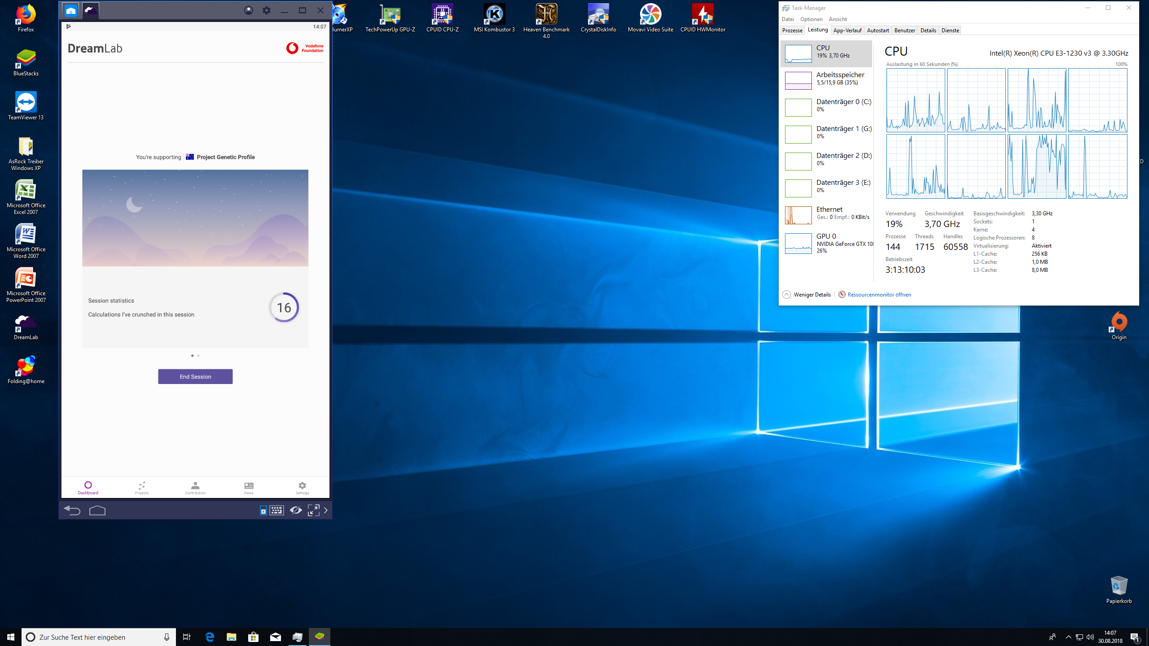Open Movavi Video Suite shortcut
Viewport: 1149px width, 646px height.
coord(650,18)
